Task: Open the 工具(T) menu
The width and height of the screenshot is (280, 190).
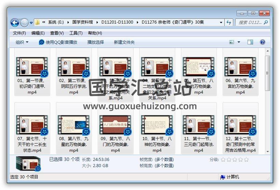Action: (76, 33)
